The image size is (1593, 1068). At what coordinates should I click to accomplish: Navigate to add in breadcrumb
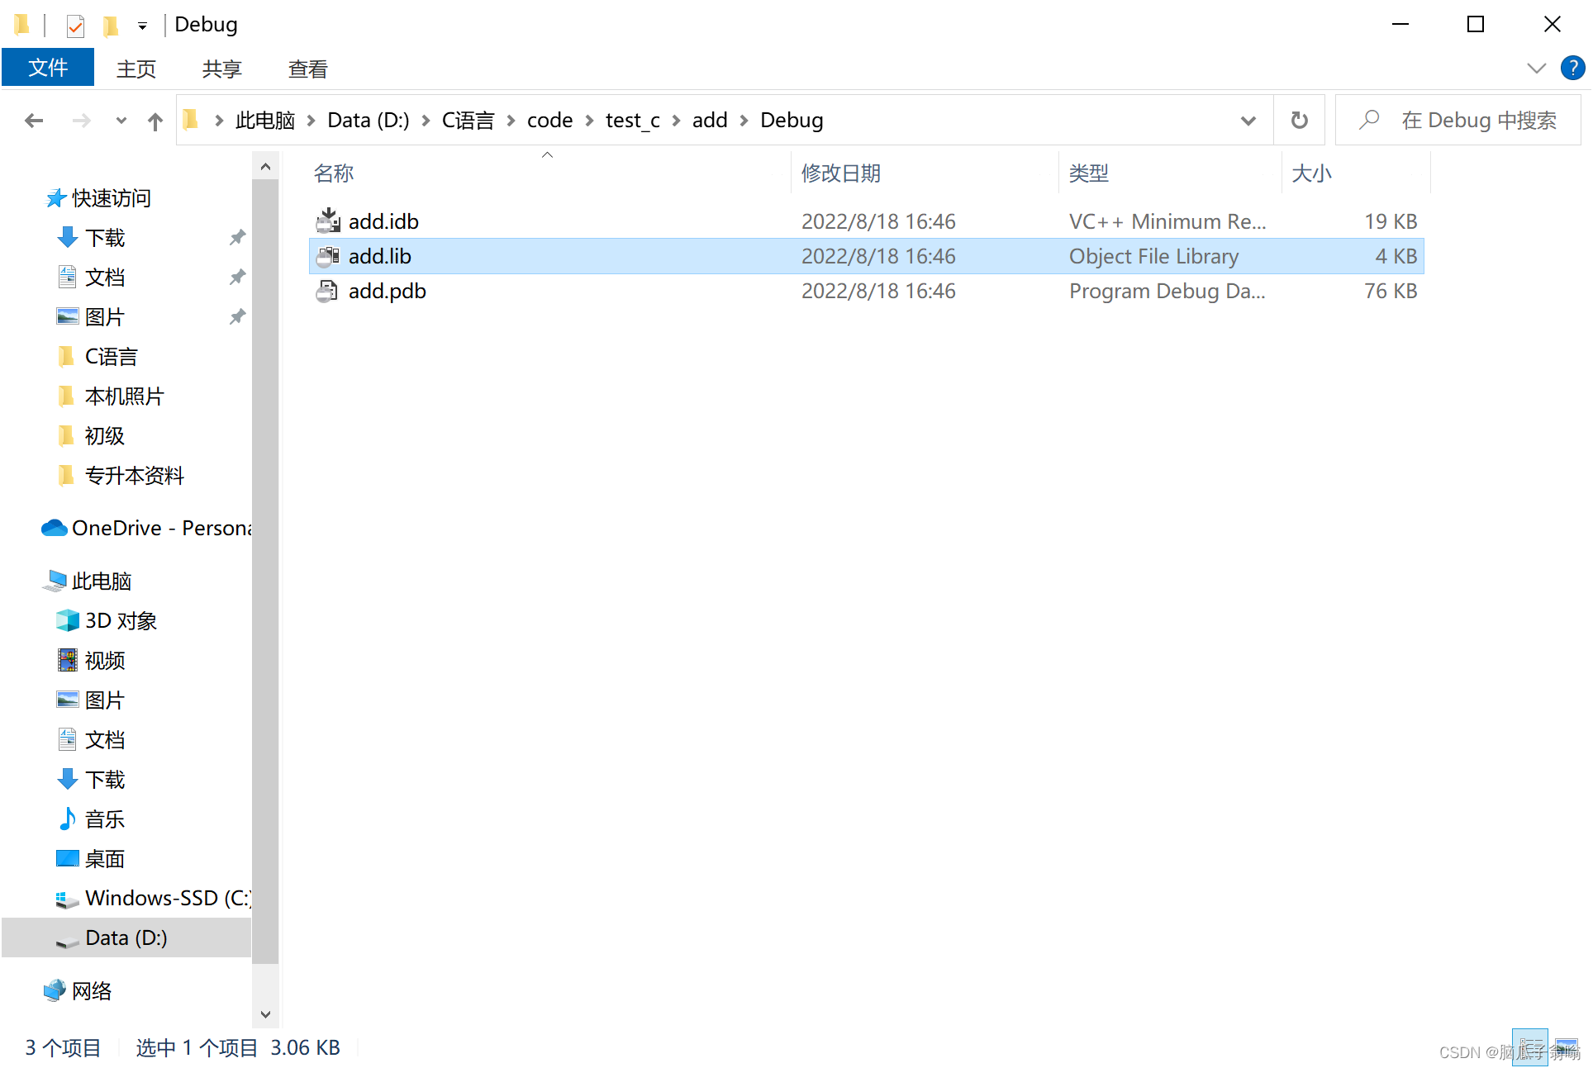tap(710, 121)
